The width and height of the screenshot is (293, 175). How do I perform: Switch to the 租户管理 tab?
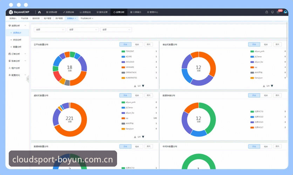47,19
